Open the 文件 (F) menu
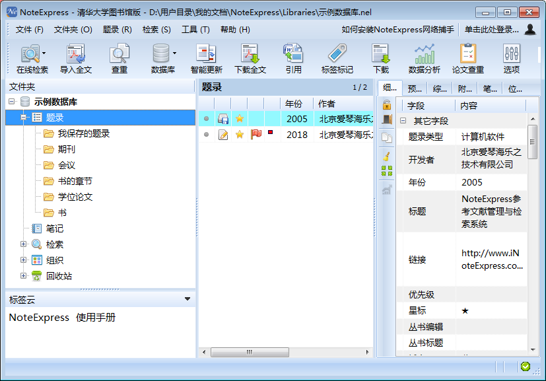 coord(29,30)
